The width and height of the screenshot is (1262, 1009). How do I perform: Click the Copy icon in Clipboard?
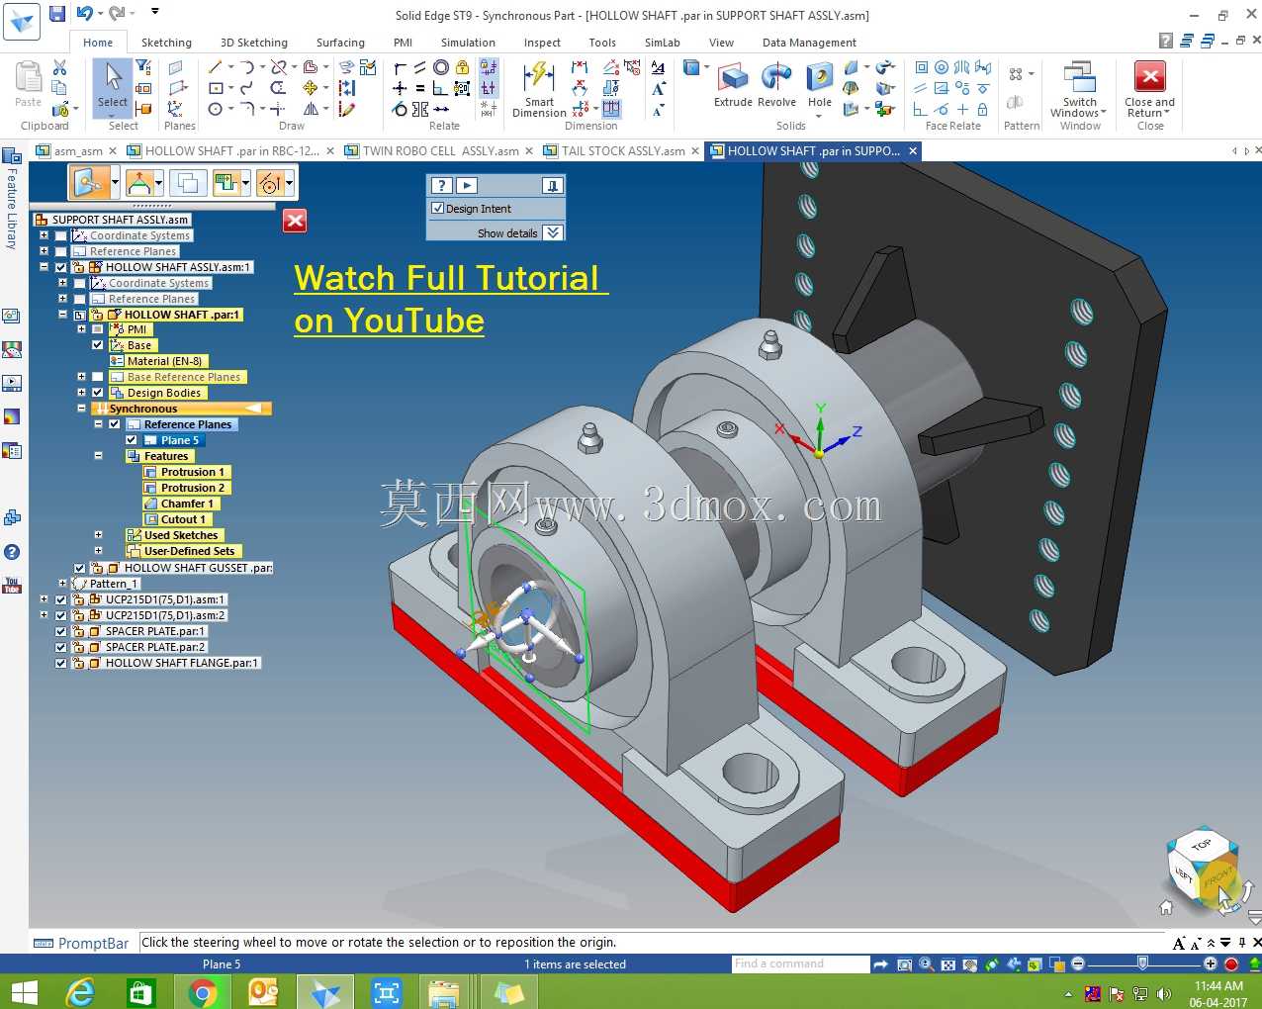(59, 88)
